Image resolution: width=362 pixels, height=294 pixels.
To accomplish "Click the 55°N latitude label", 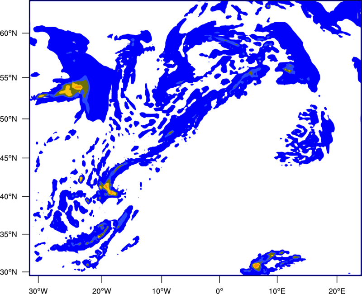I will click(9, 78).
